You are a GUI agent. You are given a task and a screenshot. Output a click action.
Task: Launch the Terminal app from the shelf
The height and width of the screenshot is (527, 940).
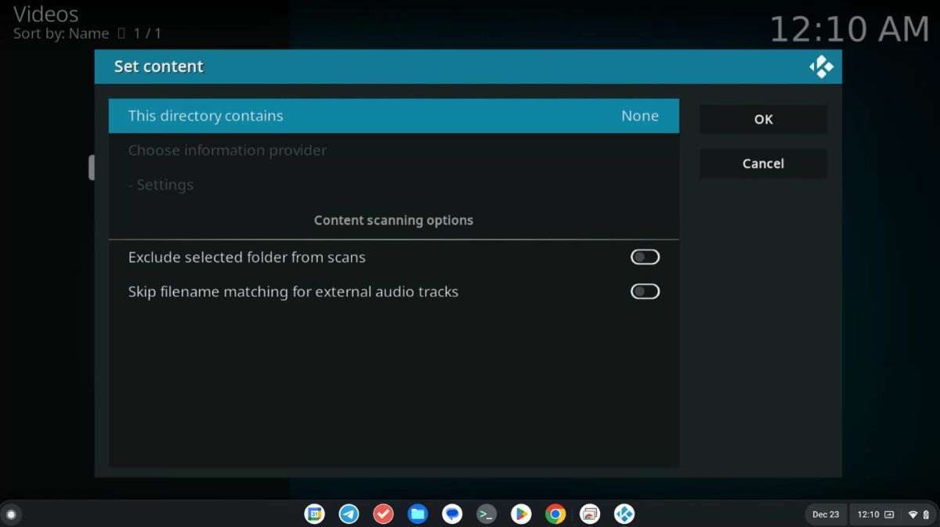tap(486, 514)
